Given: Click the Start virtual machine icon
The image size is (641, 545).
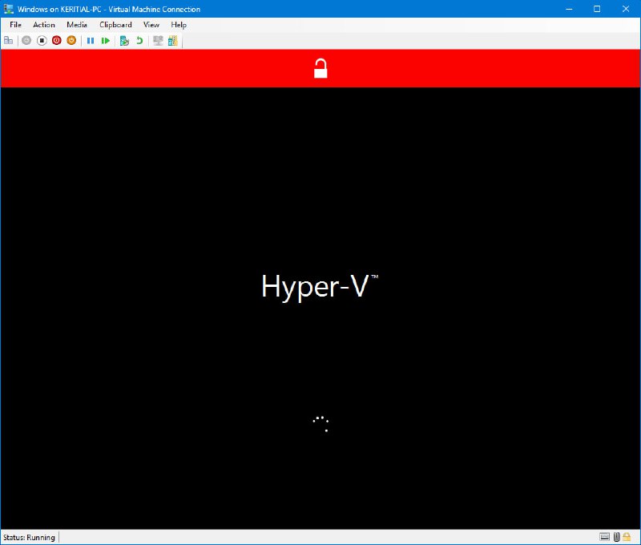Looking at the screenshot, I should (26, 40).
